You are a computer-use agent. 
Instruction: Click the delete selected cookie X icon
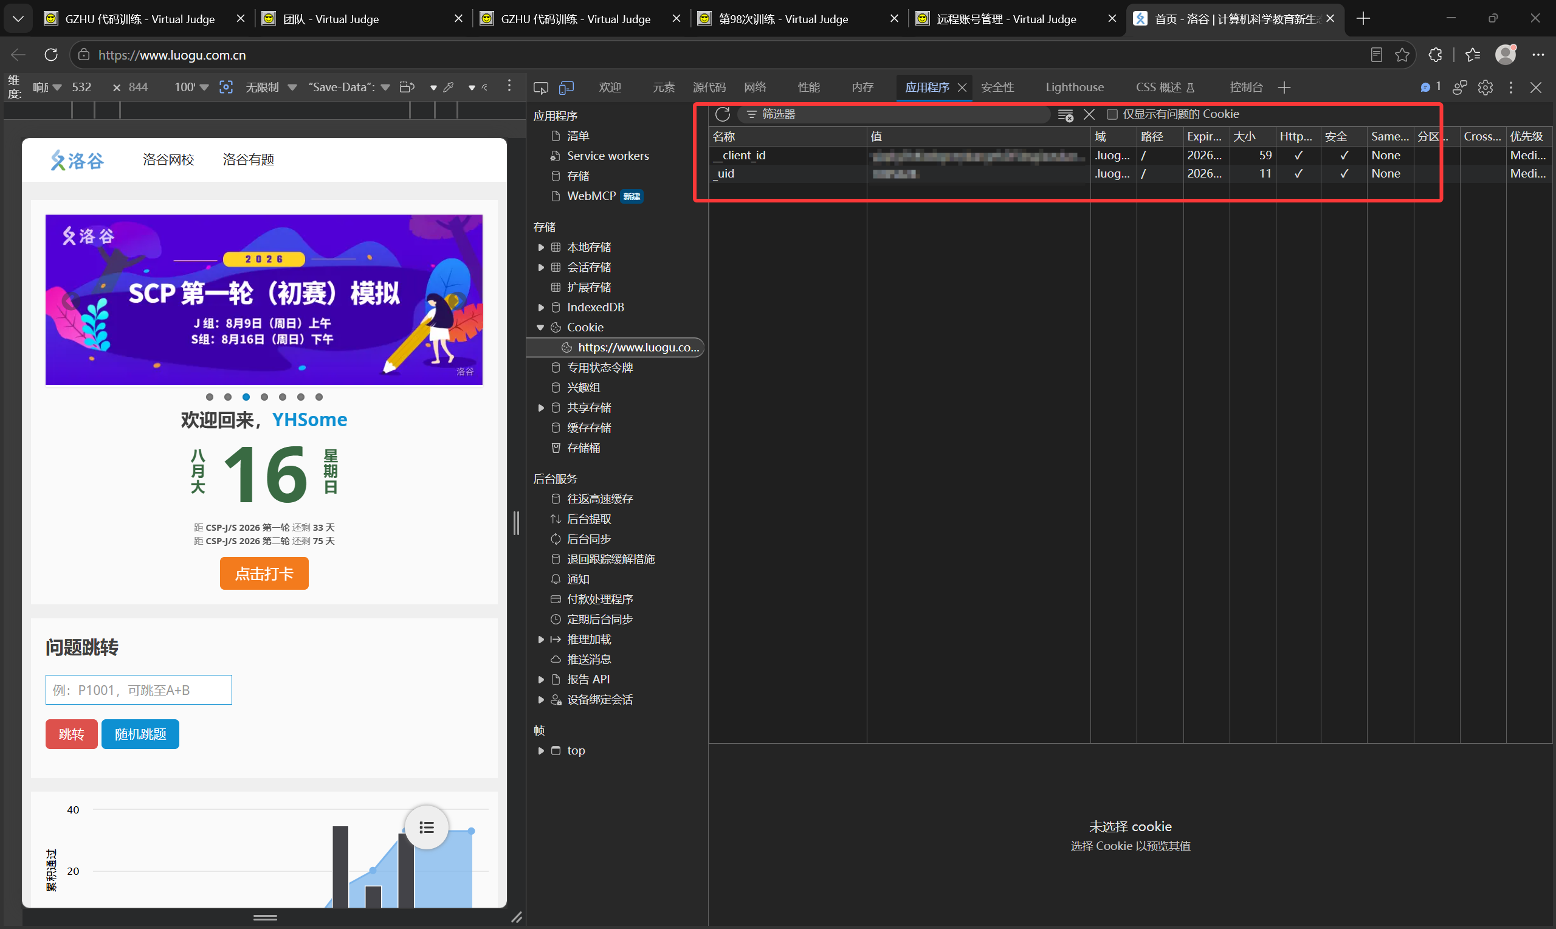(x=1089, y=114)
